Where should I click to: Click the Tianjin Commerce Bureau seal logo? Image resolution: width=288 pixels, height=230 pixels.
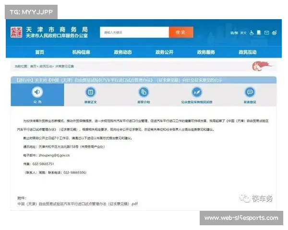pyautogui.click(x=16, y=33)
